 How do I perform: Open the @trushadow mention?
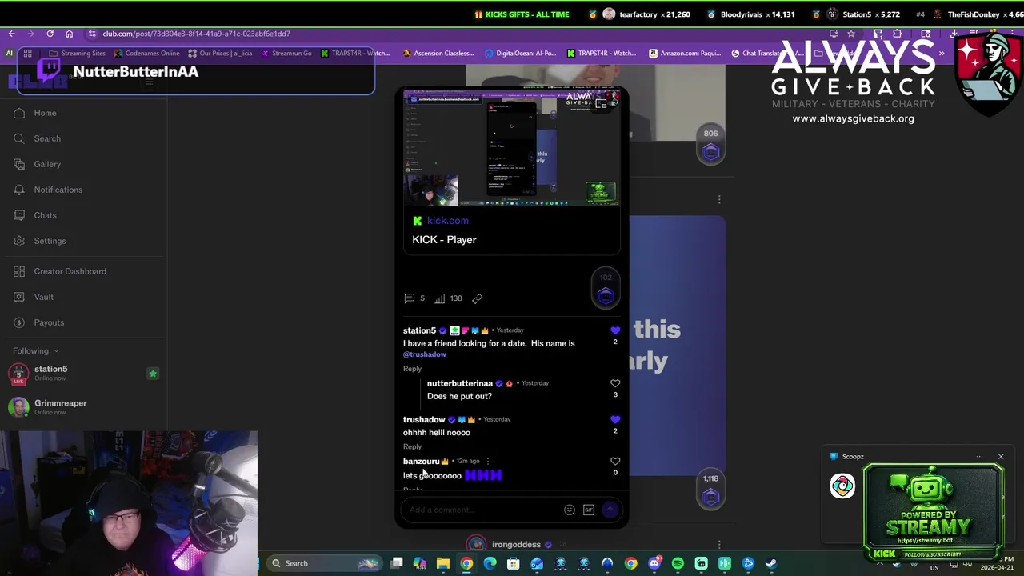pos(425,354)
